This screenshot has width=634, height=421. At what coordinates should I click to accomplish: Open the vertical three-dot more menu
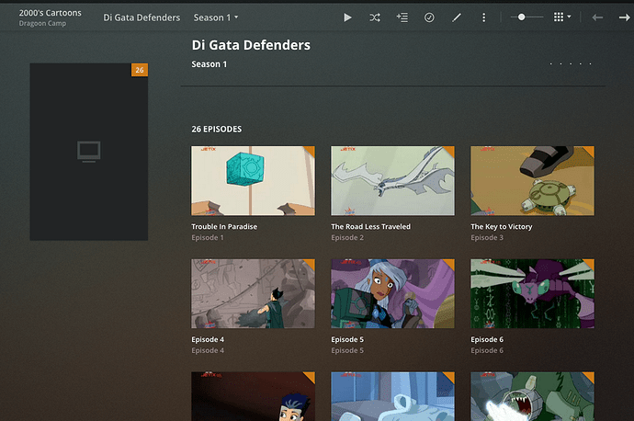click(x=483, y=17)
